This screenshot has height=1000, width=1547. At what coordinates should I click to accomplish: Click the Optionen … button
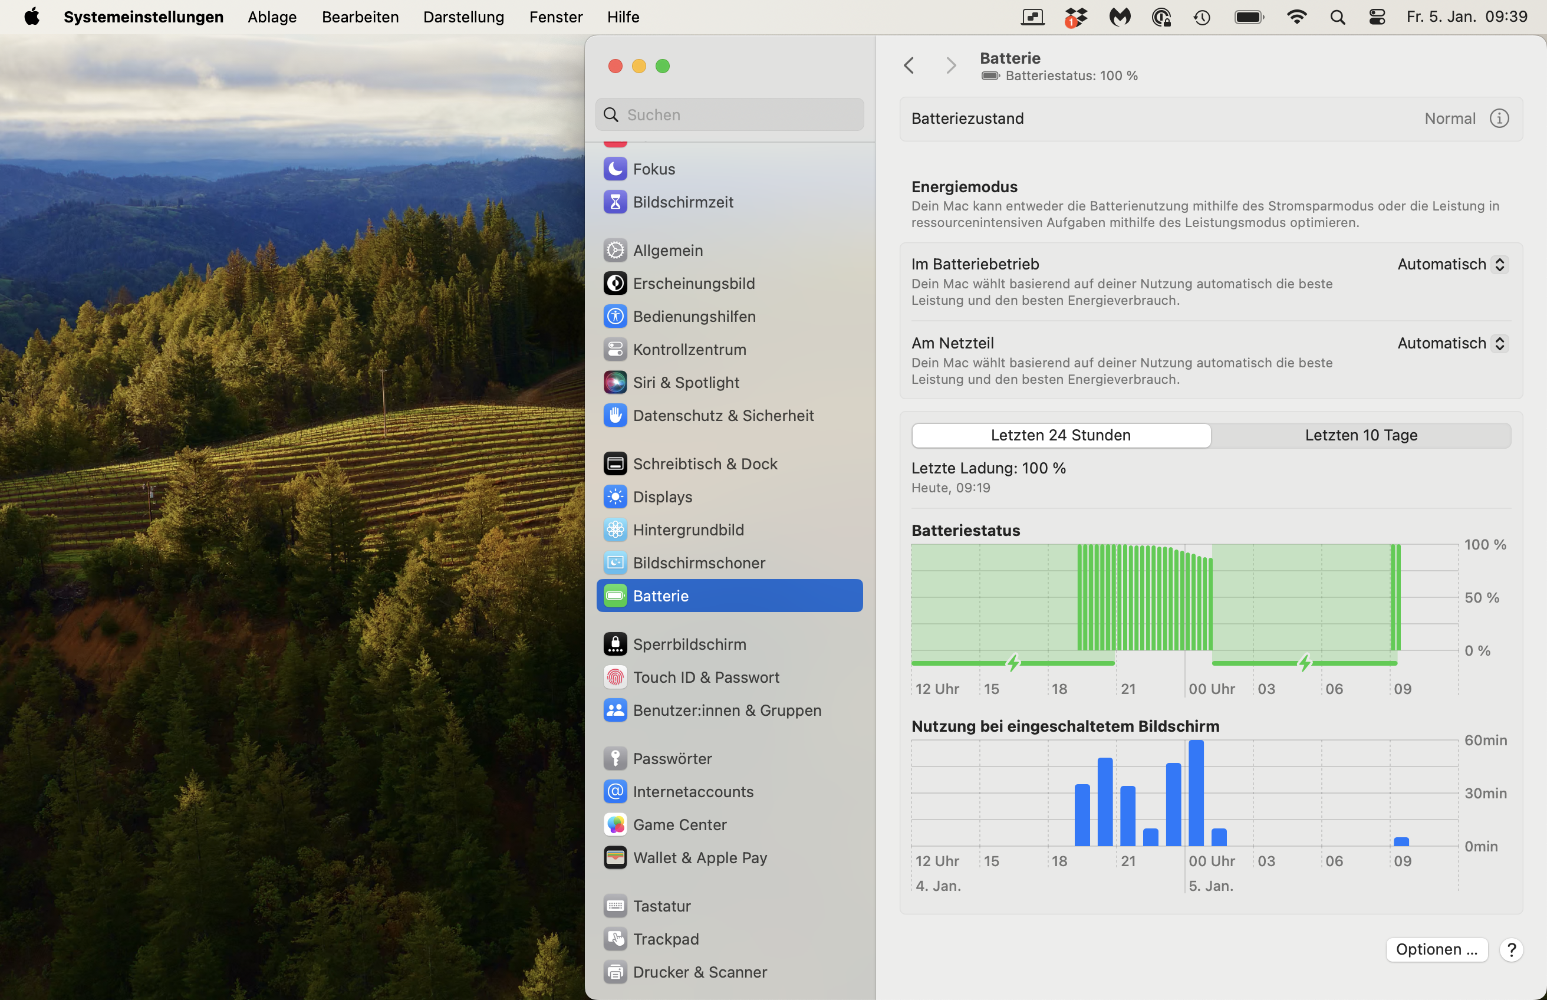click(1436, 949)
